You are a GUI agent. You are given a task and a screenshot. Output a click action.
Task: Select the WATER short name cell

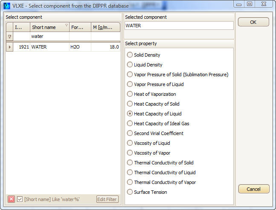pos(49,47)
